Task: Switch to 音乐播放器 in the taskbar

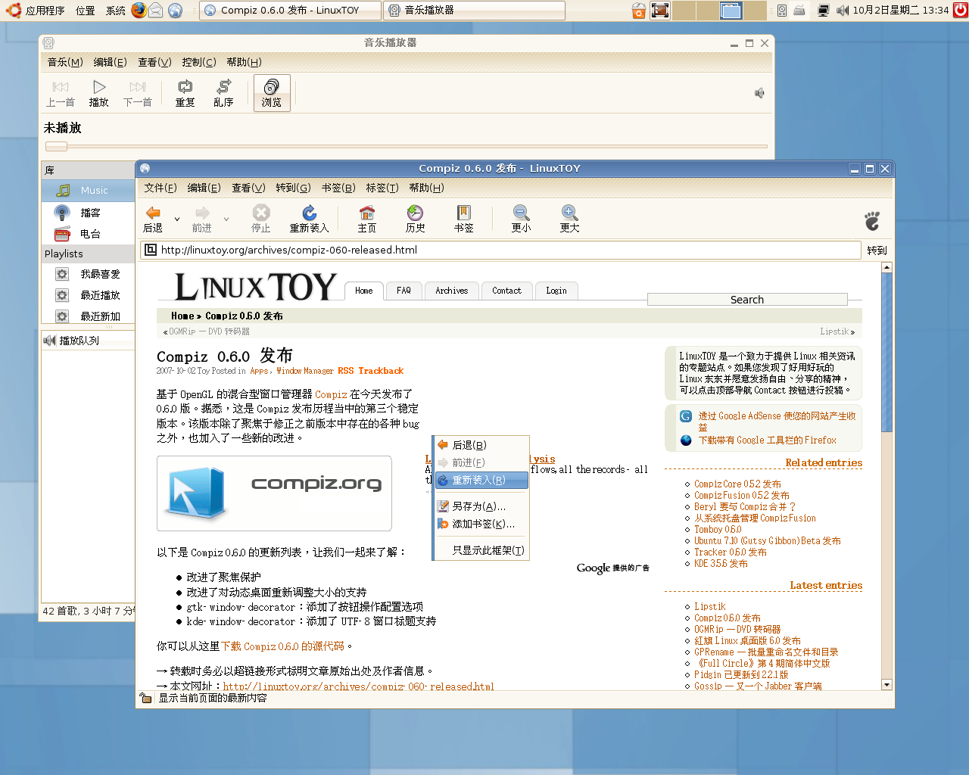Action: (475, 10)
